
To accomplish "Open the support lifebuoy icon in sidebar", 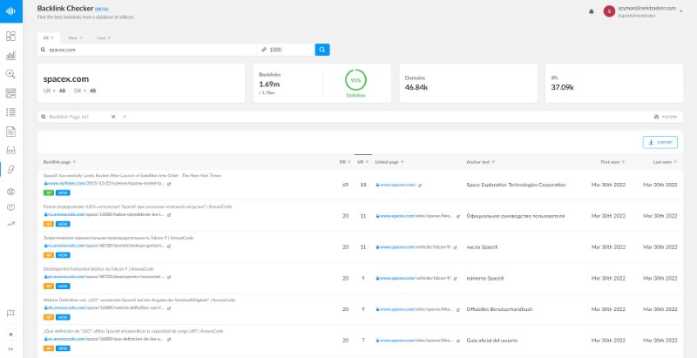I will [x=10, y=192].
